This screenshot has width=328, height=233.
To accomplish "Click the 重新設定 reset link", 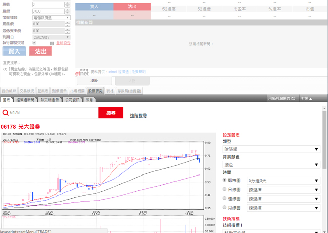I will tap(63, 43).
